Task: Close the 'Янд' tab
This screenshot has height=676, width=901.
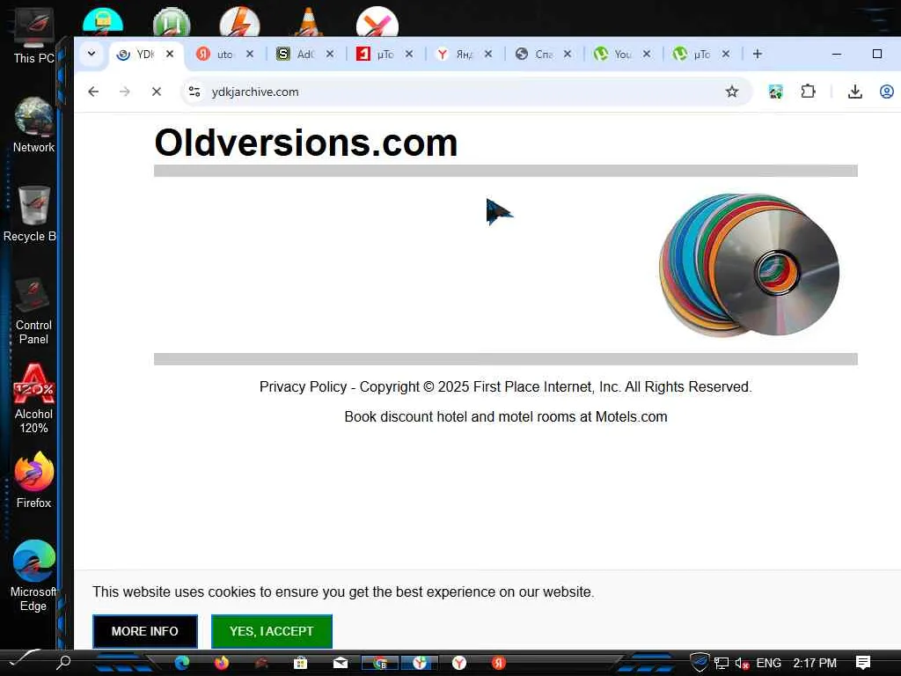Action: [487, 54]
